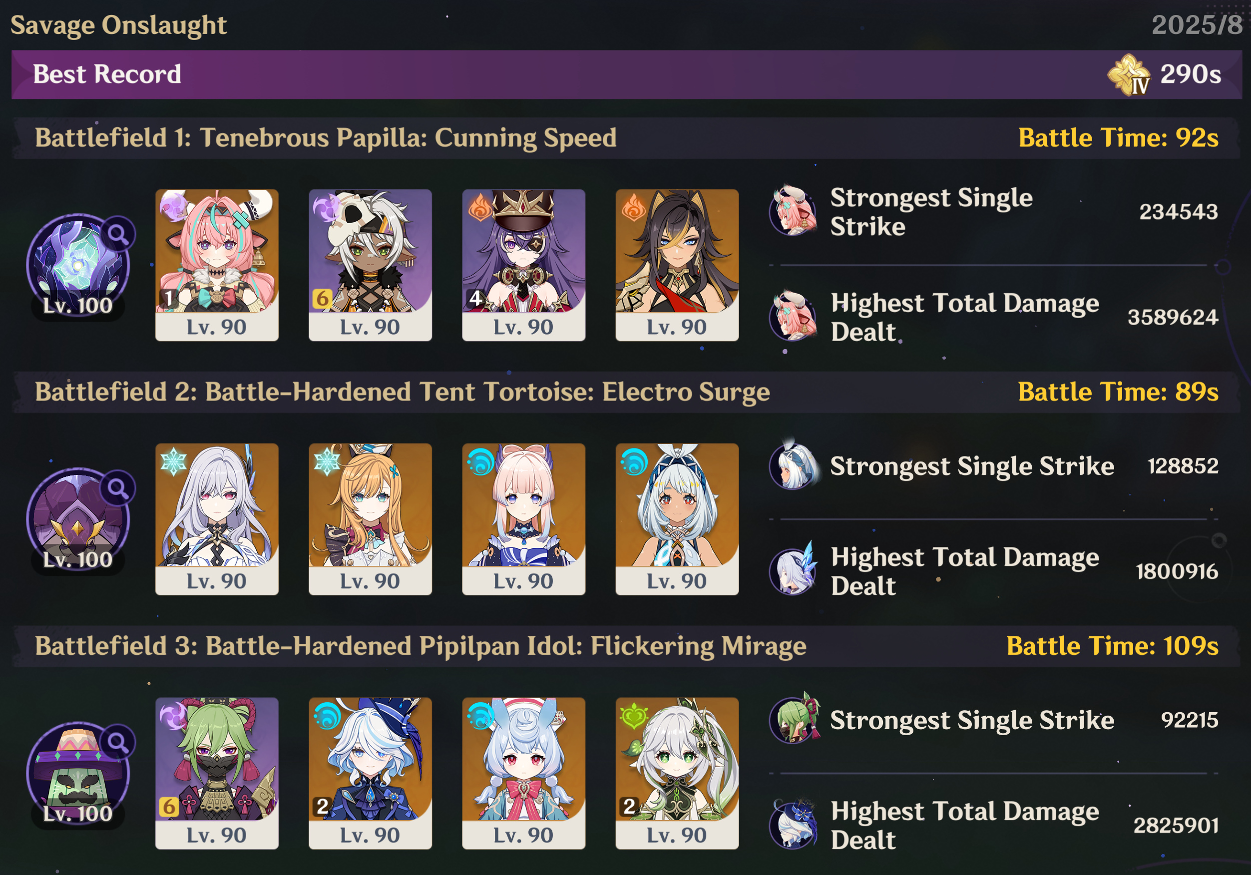The width and height of the screenshot is (1251, 875).
Task: Open white-haired Dendro character card
Action: pos(677,773)
